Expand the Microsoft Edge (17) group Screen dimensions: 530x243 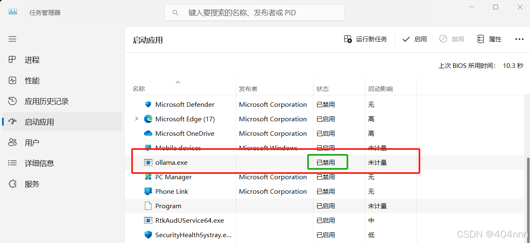click(137, 119)
